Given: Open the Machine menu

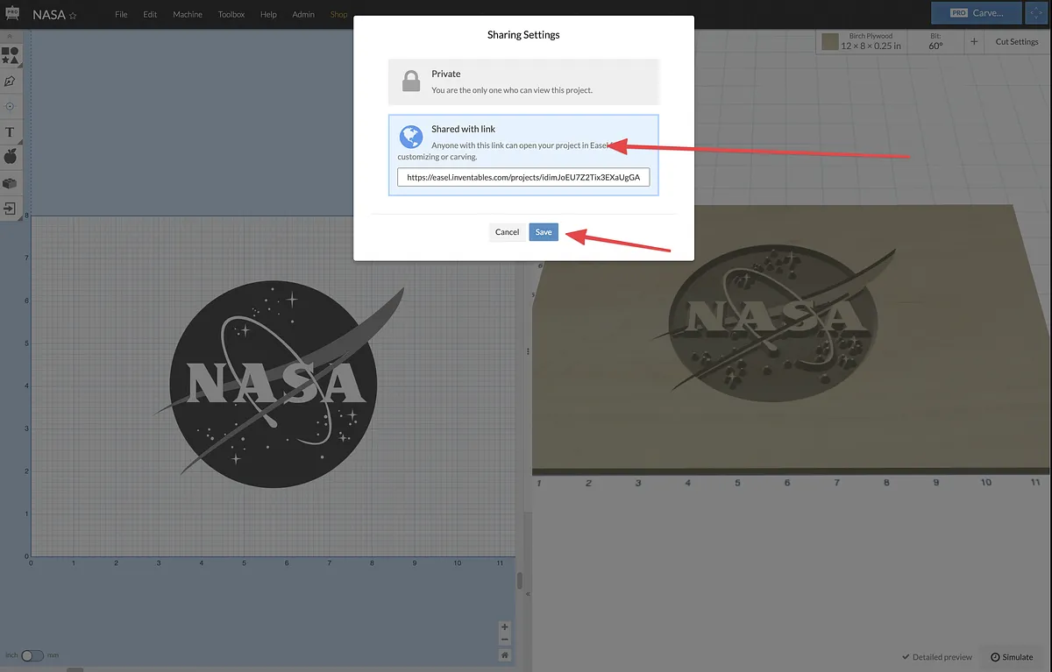Looking at the screenshot, I should click(187, 15).
